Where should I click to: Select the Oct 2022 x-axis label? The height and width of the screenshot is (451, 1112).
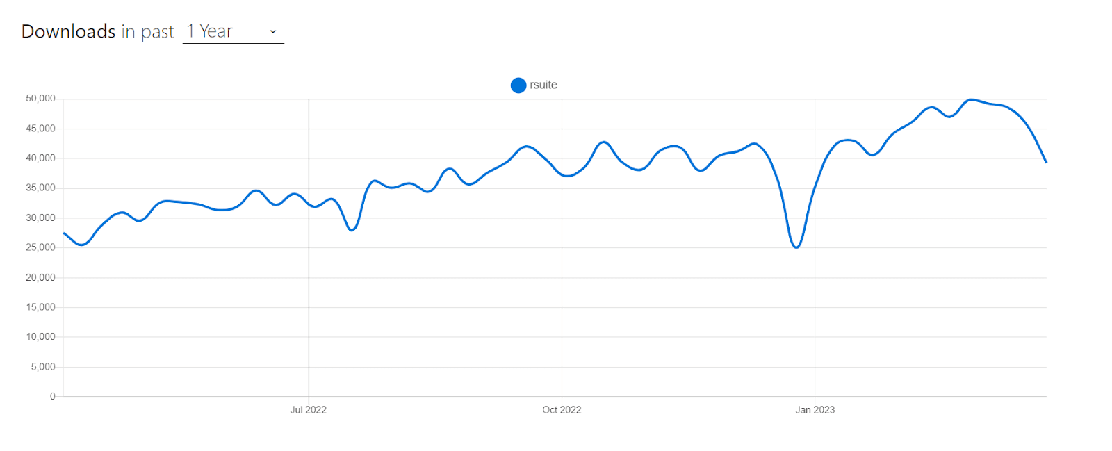(x=562, y=410)
